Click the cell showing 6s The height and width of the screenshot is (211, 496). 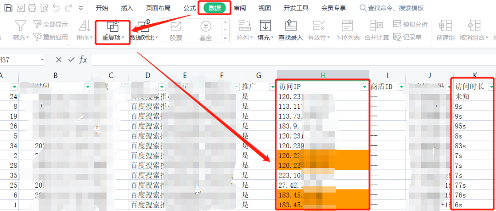click(x=474, y=205)
